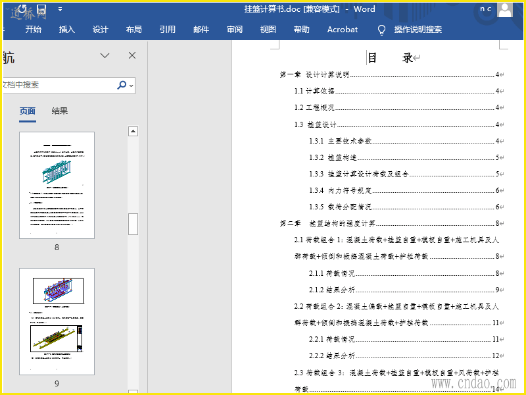Click the 操作说明搜索 search box
Image resolution: width=526 pixels, height=395 pixels.
click(418, 30)
